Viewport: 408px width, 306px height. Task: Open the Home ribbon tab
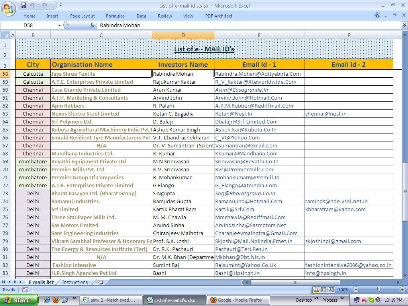point(29,16)
